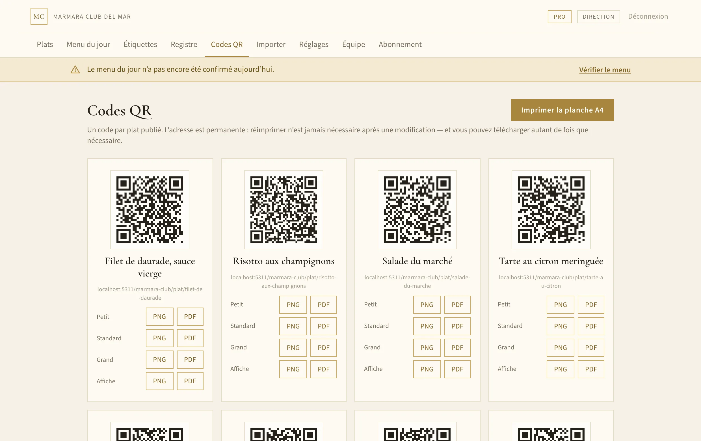701x441 pixels.
Task: Click the Filet de daurade QR code
Action: pos(150,209)
